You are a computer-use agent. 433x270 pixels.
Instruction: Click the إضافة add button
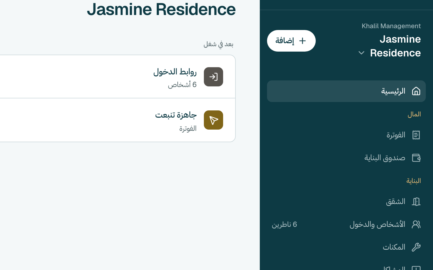[x=291, y=41]
